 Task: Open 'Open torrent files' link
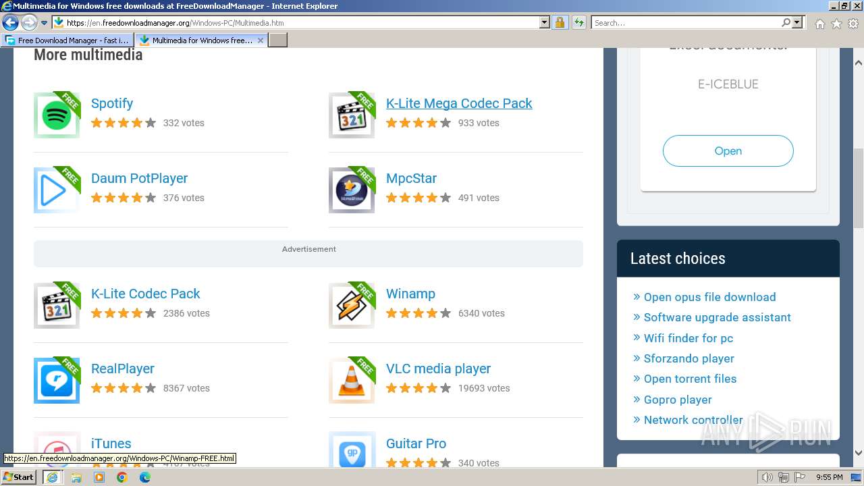click(690, 379)
